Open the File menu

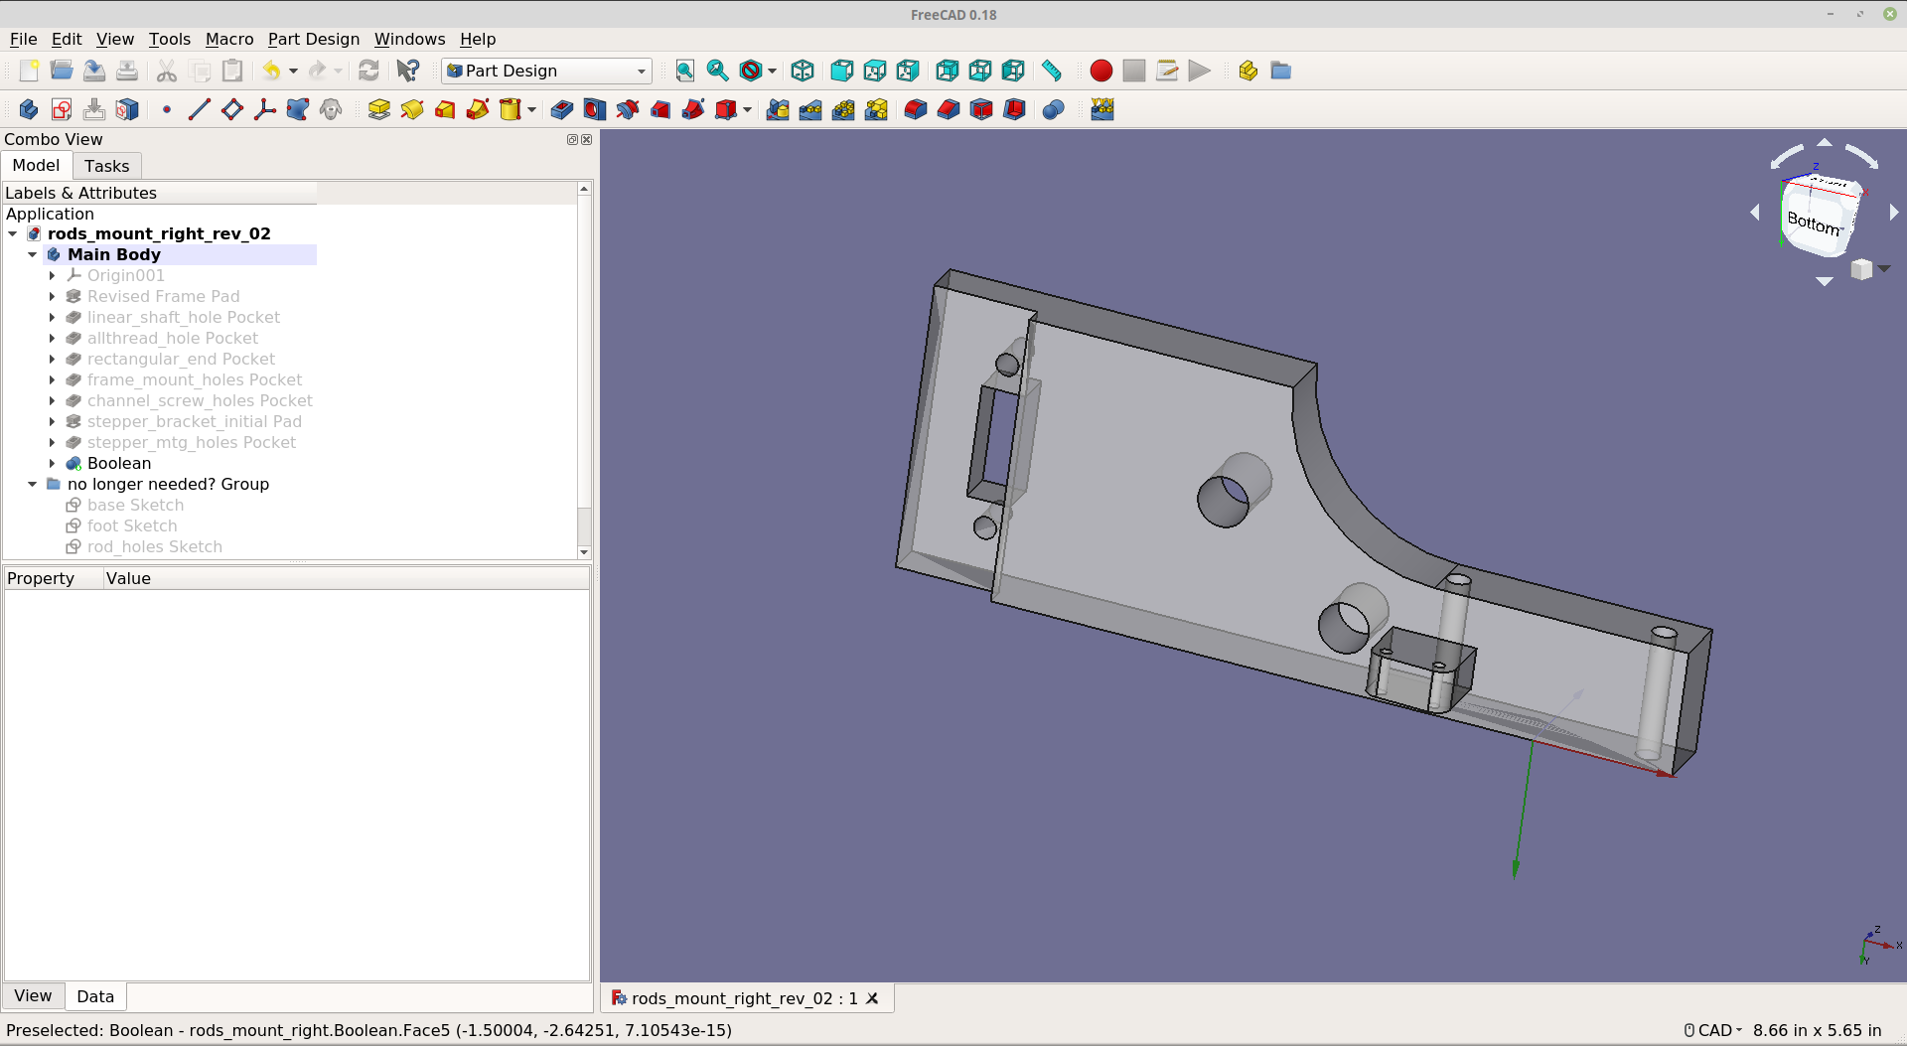24,39
